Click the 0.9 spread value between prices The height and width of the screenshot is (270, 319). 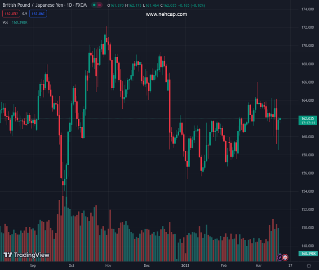coord(25,14)
